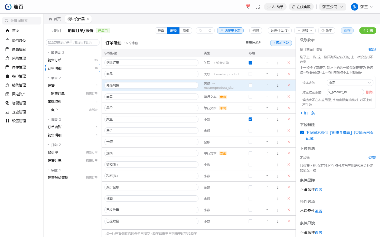Check required for 商品 field
Image resolution: width=380 pixels, height=237 pixels.
[250, 74]
